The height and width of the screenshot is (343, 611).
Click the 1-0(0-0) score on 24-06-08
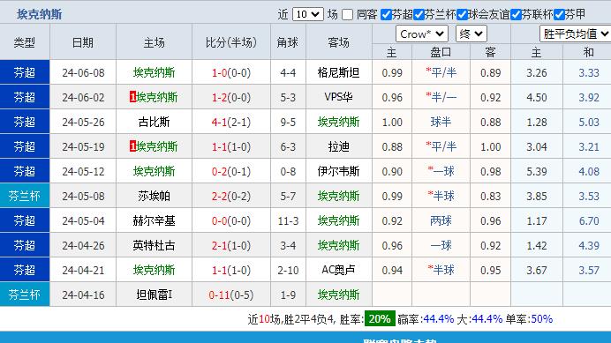tap(231, 73)
